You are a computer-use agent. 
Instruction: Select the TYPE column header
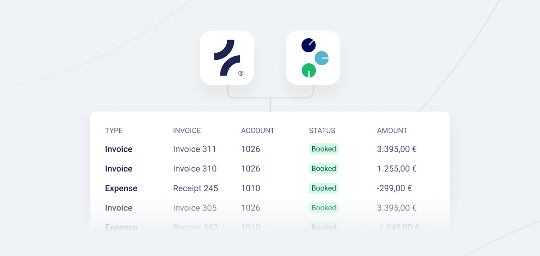coord(114,130)
